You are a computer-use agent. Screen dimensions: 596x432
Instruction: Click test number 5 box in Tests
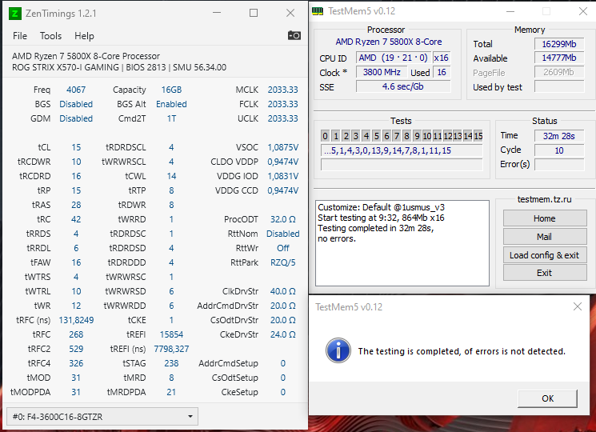click(376, 136)
